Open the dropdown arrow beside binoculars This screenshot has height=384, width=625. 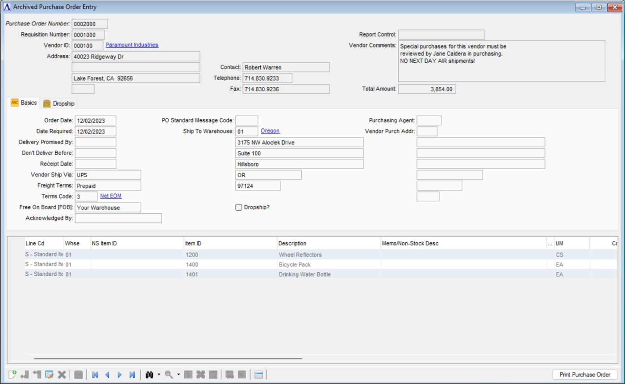pos(159,375)
